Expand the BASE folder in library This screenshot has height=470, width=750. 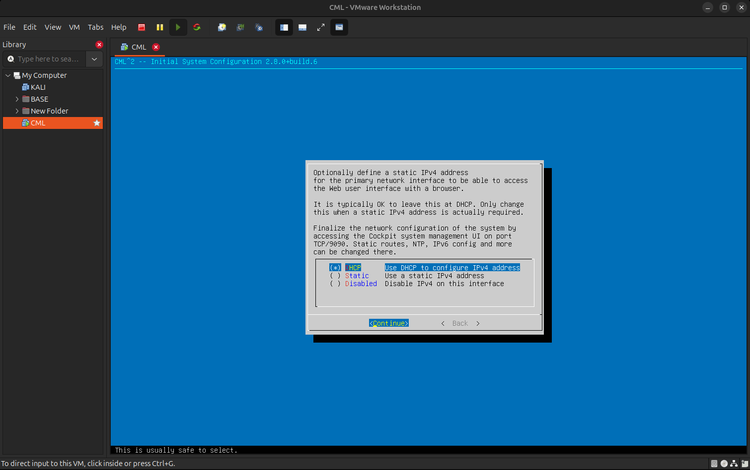tap(17, 99)
